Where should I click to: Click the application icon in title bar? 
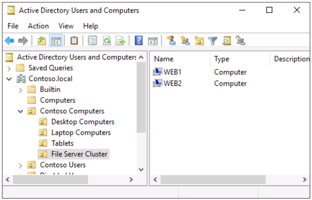click(11, 10)
